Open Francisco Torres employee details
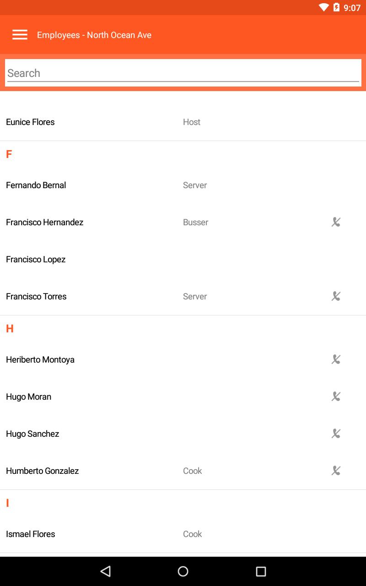Screen dimensions: 366x586 pos(36,297)
